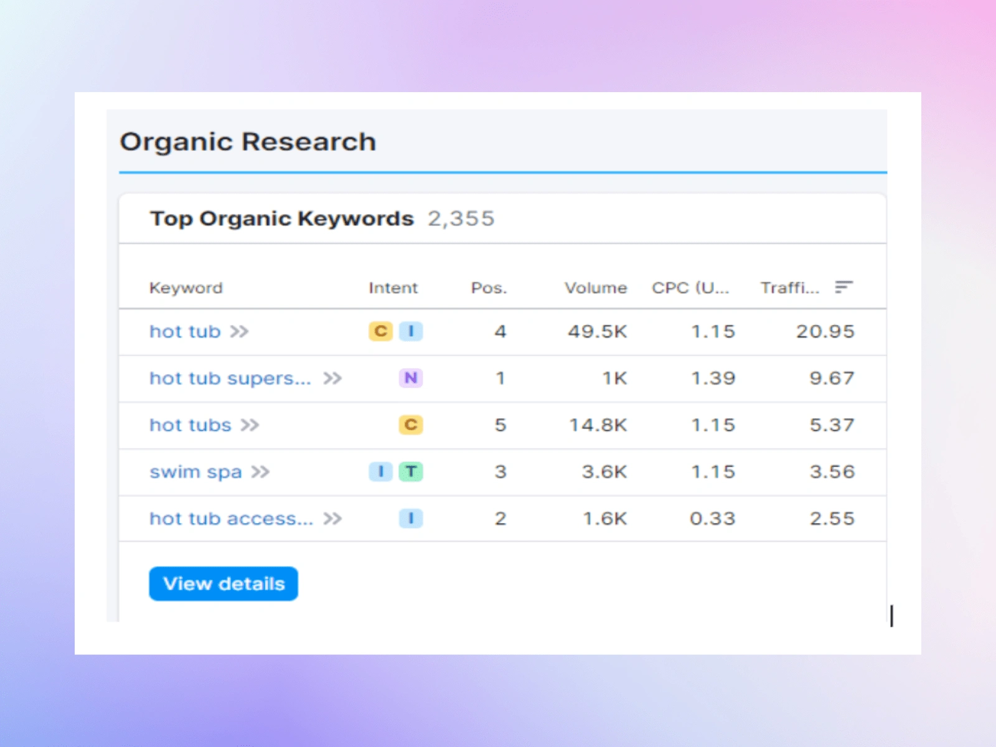Screen dimensions: 996x747
Task: Click the I intent badge in 'swim spa' row
Action: (x=380, y=472)
